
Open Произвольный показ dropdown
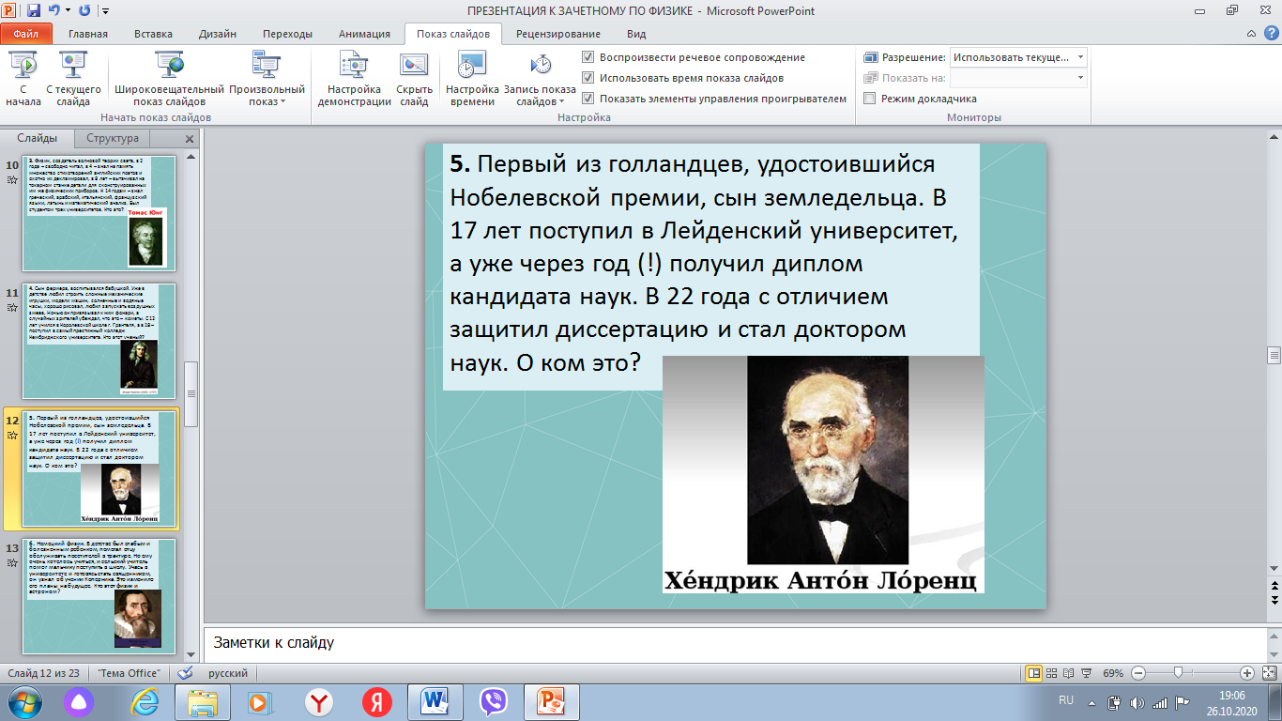(x=267, y=79)
